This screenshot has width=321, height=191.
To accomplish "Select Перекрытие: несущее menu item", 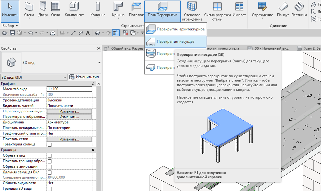I will click(x=176, y=41).
